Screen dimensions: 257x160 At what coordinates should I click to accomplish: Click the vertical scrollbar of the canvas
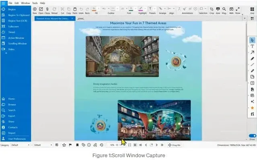247,52
